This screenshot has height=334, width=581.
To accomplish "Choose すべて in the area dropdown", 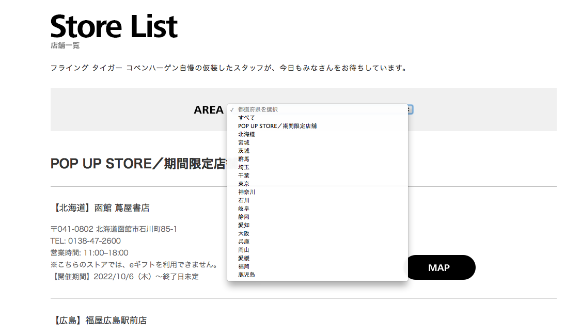I will tap(317, 118).
